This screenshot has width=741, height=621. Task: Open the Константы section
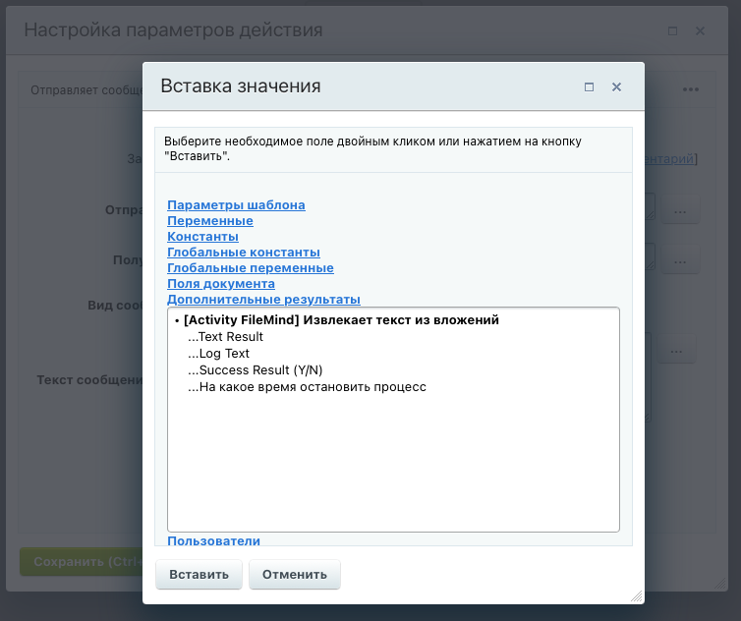[x=202, y=236]
